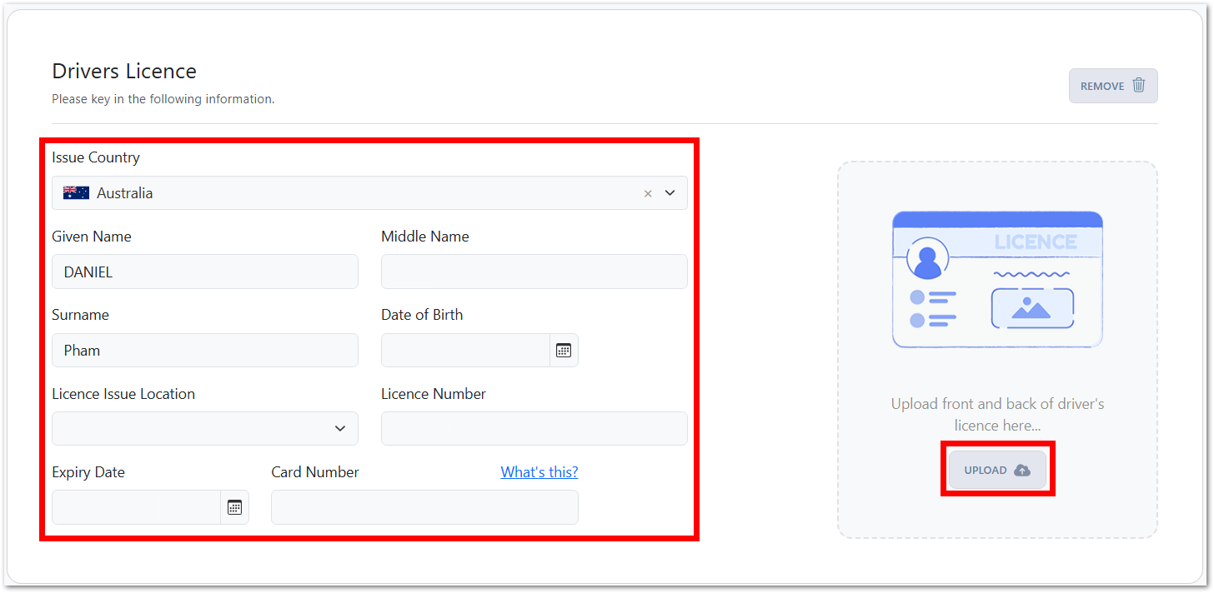Click the Middle Name input field
The height and width of the screenshot is (593, 1214).
tap(534, 272)
